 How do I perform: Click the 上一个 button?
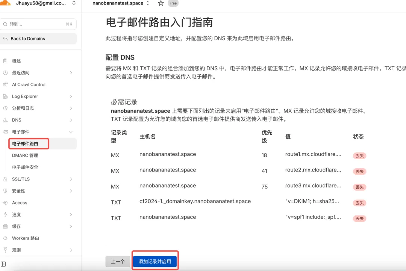[x=118, y=262]
